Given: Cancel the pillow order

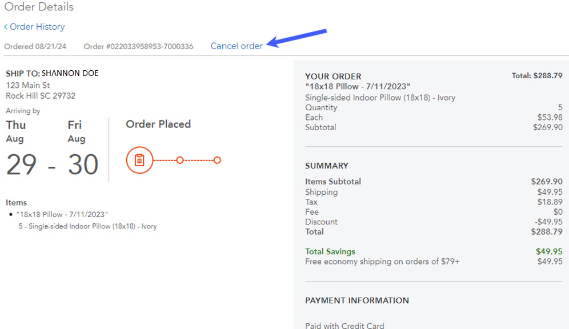Looking at the screenshot, I should pos(237,46).
